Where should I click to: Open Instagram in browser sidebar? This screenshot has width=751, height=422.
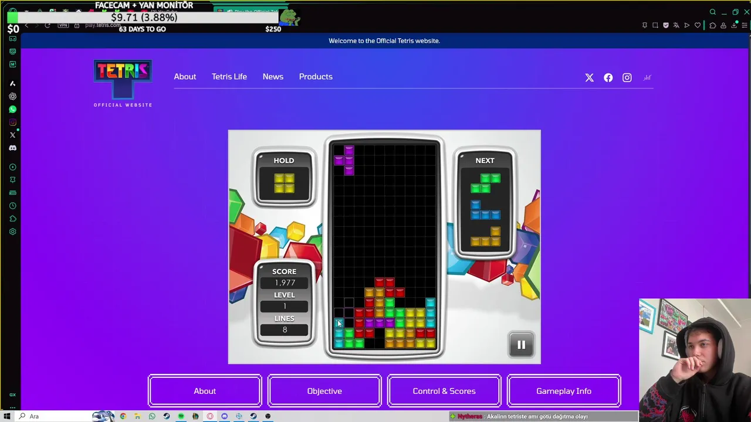click(x=12, y=122)
